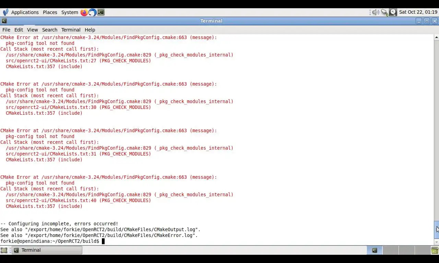Viewport: 439px width, 263px height.
Task: Switch to the third workspace in switcher
Action: [x=406, y=250]
